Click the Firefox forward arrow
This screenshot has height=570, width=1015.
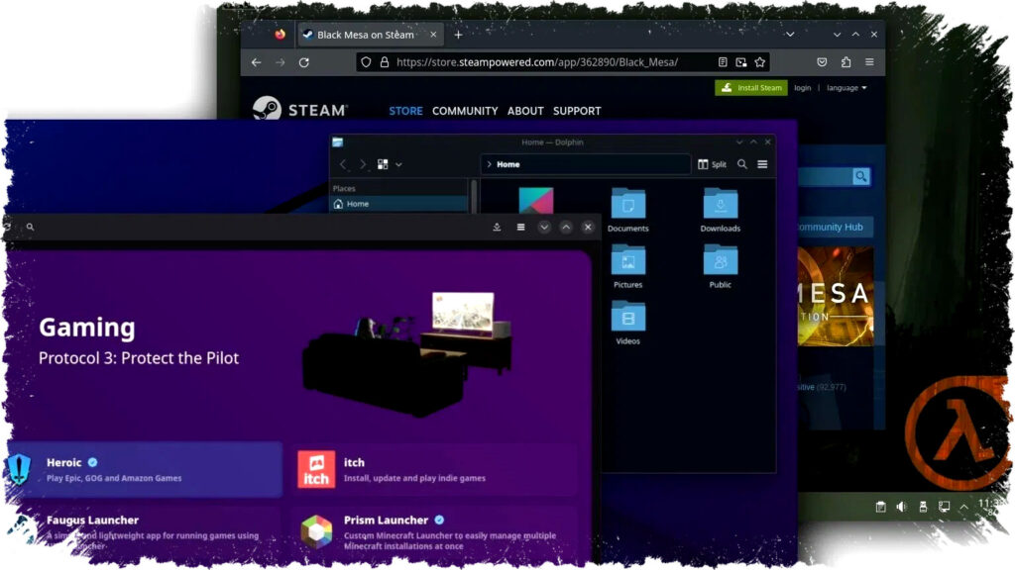(281, 62)
